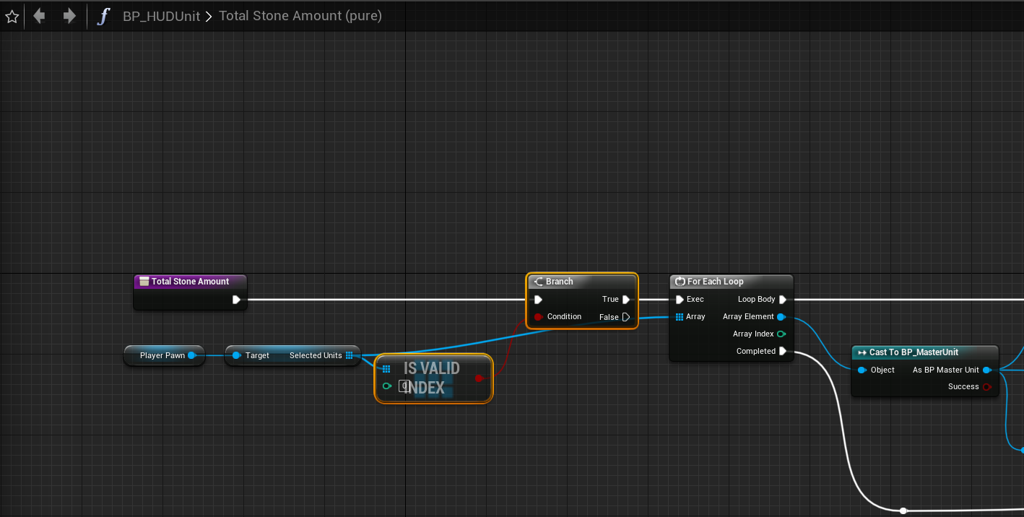This screenshot has width=1024, height=517.
Task: Navigate forward with the right arrow
Action: [69, 16]
